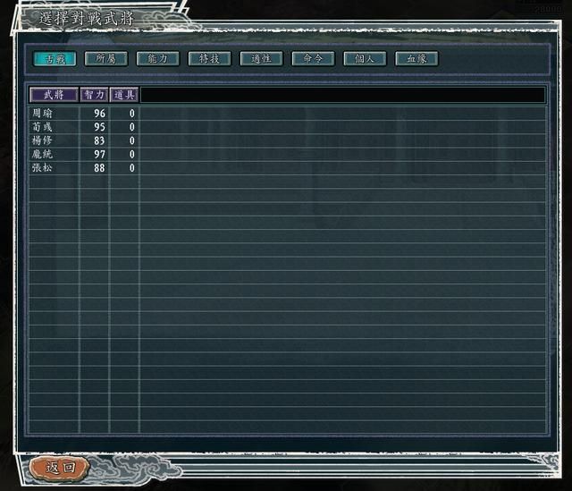Open the 能力 tab
The width and height of the screenshot is (572, 491).
click(x=158, y=59)
